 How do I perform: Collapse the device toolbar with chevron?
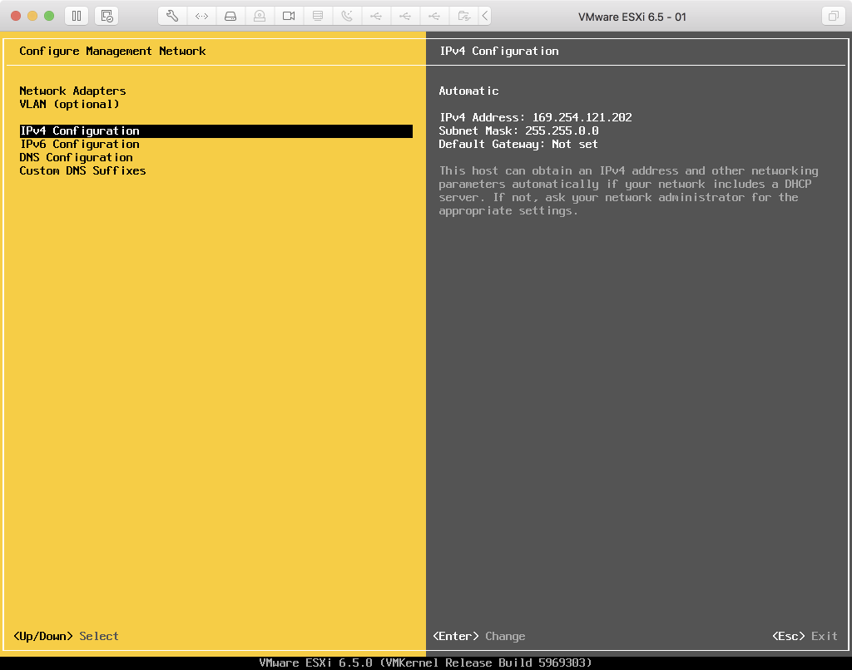pos(485,16)
